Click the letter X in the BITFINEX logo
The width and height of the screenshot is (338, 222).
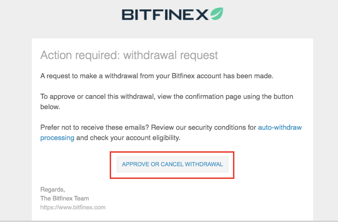pyautogui.click(x=202, y=15)
